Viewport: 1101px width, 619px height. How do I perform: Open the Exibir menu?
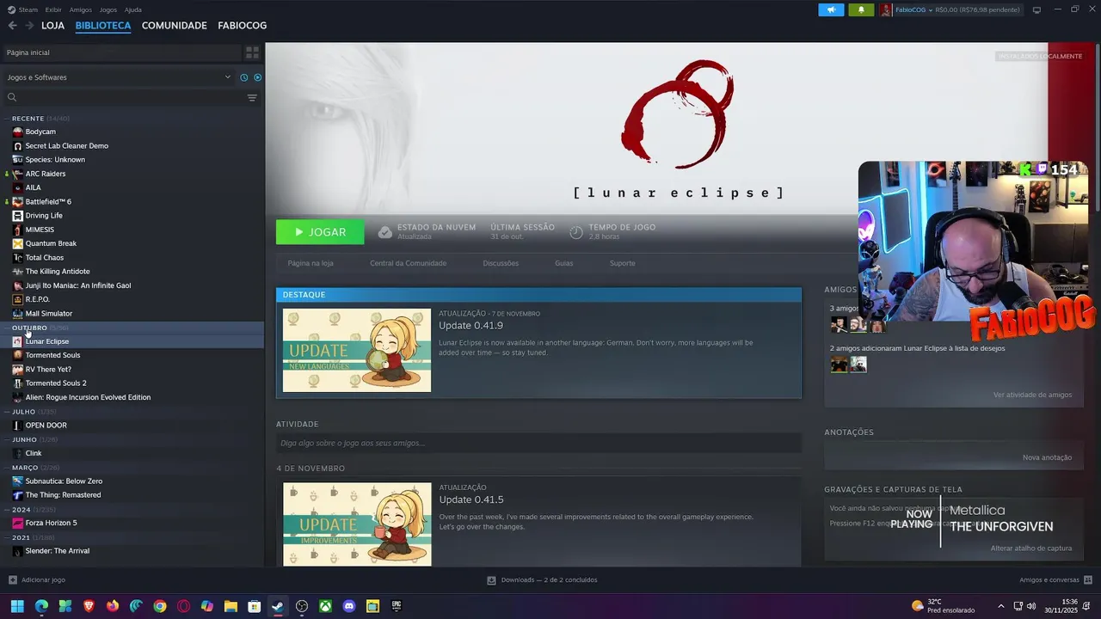(53, 10)
